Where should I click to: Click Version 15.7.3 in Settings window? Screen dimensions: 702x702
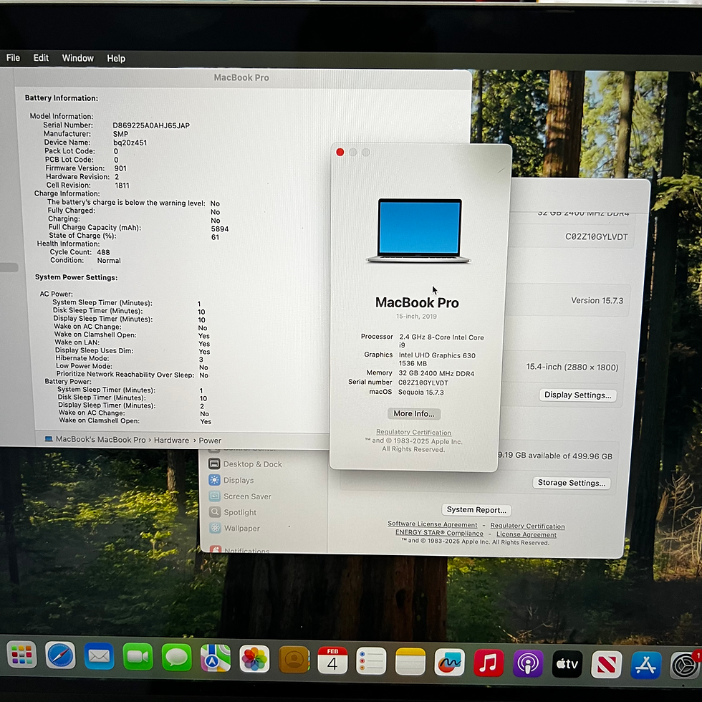(x=597, y=300)
